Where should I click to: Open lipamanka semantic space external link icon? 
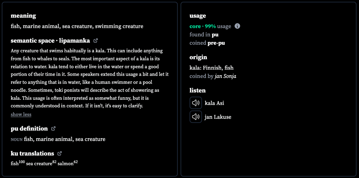[96, 41]
